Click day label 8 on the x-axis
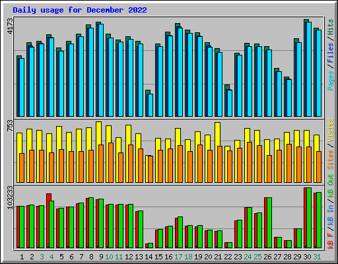 pyautogui.click(x=91, y=257)
